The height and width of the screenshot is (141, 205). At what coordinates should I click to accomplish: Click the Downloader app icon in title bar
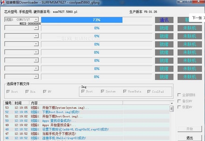(2, 2)
